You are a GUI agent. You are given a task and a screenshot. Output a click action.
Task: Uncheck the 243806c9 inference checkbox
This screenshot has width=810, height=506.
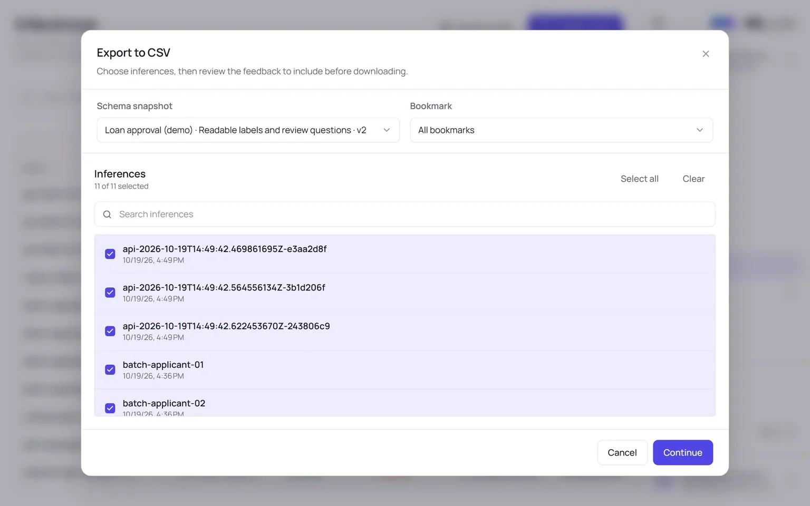point(110,331)
